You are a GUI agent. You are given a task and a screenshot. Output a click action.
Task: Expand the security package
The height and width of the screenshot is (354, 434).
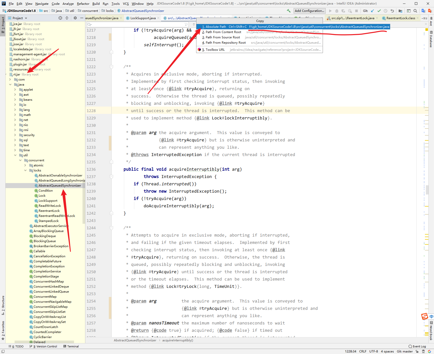[x=15, y=135]
